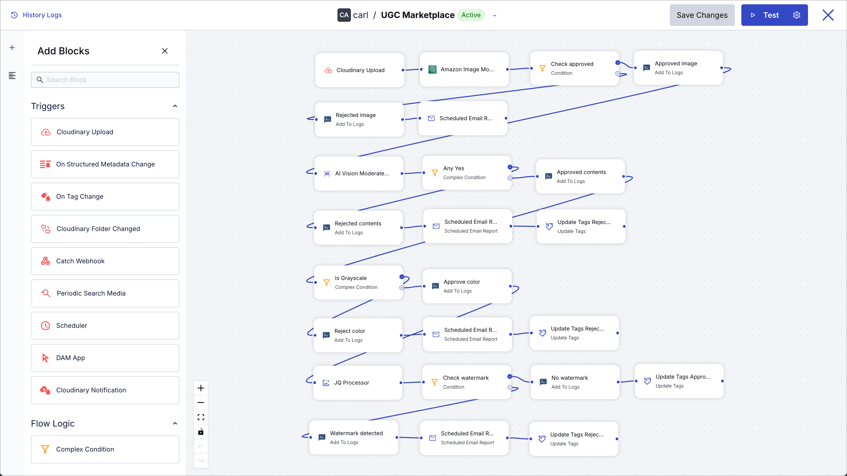Open the list view icon in left rail
847x476 pixels.
point(12,76)
